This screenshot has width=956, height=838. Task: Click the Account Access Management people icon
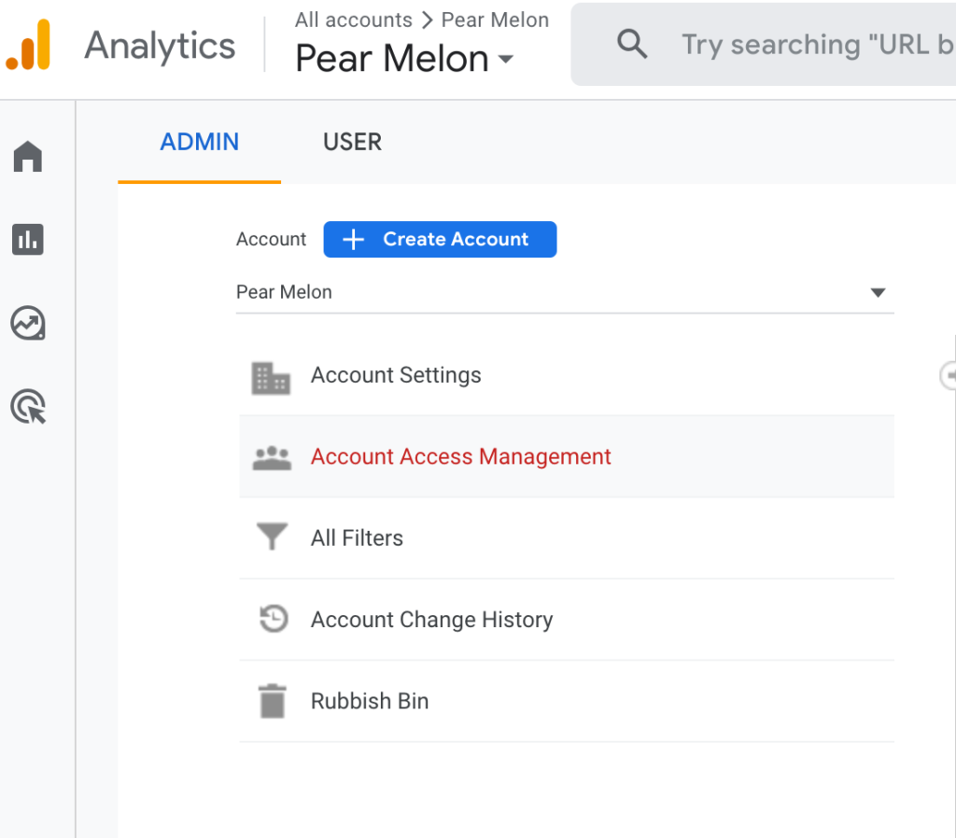(271, 457)
